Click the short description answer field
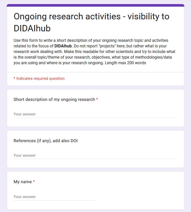This screenshot has height=212, width=191. pos(95,114)
